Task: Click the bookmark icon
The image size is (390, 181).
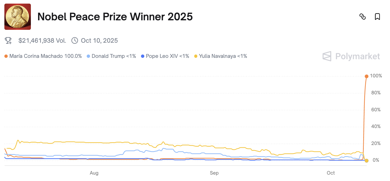Action: click(377, 16)
